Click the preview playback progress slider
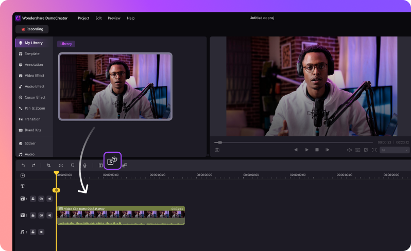The height and width of the screenshot is (251, 411). click(x=294, y=142)
